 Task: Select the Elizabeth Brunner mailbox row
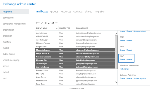click(x=75, y=50)
